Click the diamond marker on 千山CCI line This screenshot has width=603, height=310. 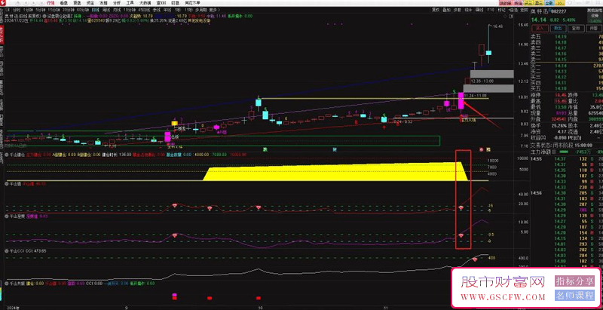(475, 260)
